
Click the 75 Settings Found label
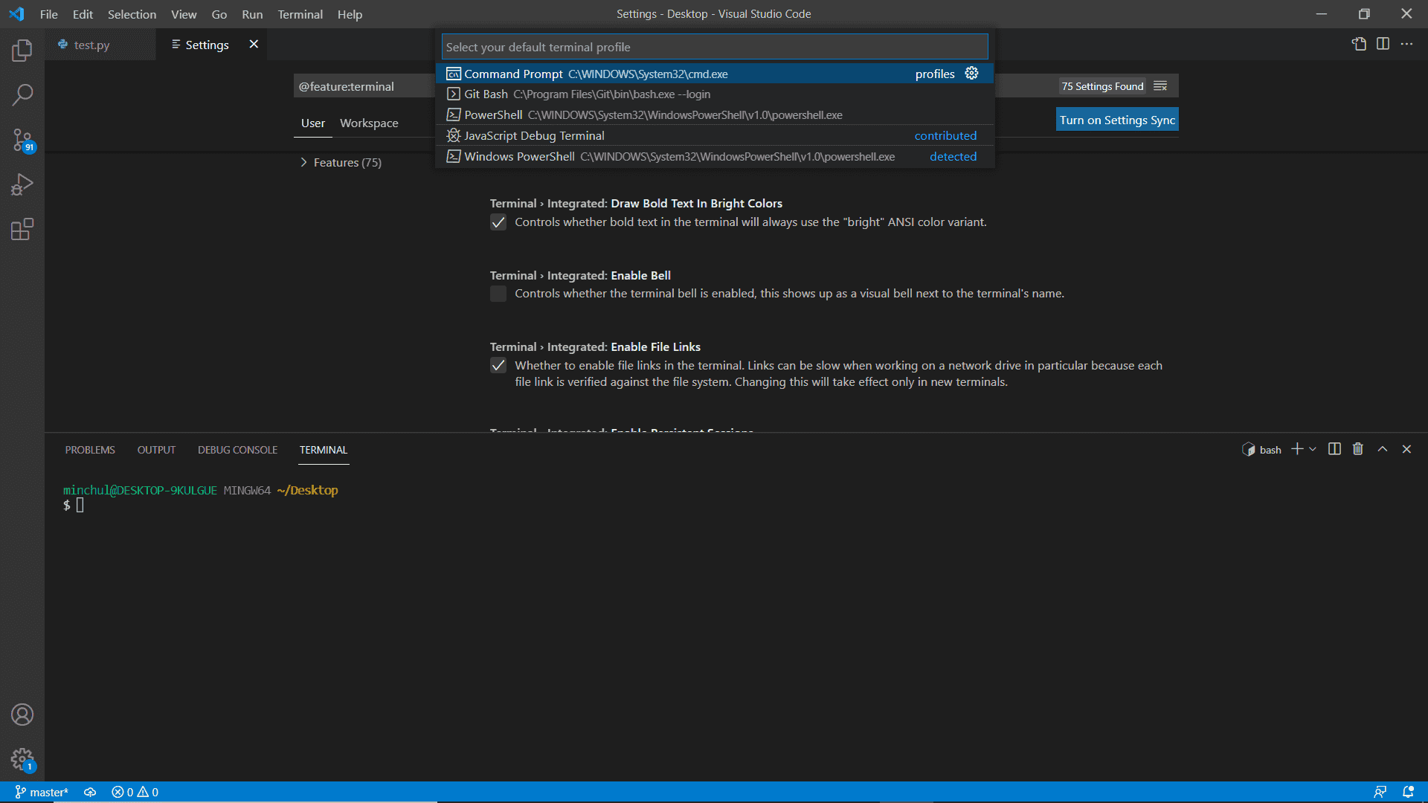coord(1102,86)
